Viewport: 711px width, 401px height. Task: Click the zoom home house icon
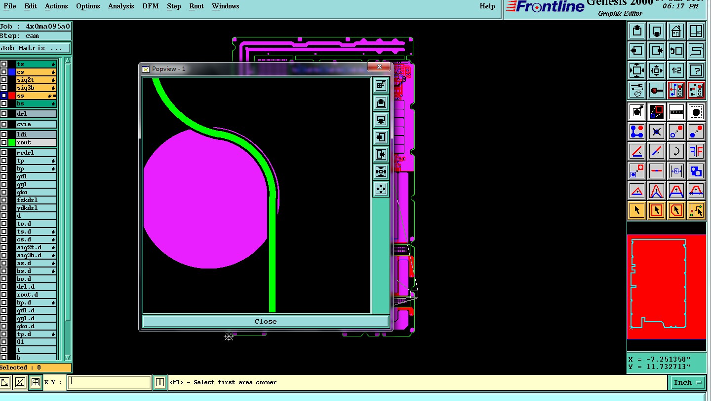tap(676, 32)
